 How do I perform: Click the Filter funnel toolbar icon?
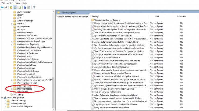point(34,7)
